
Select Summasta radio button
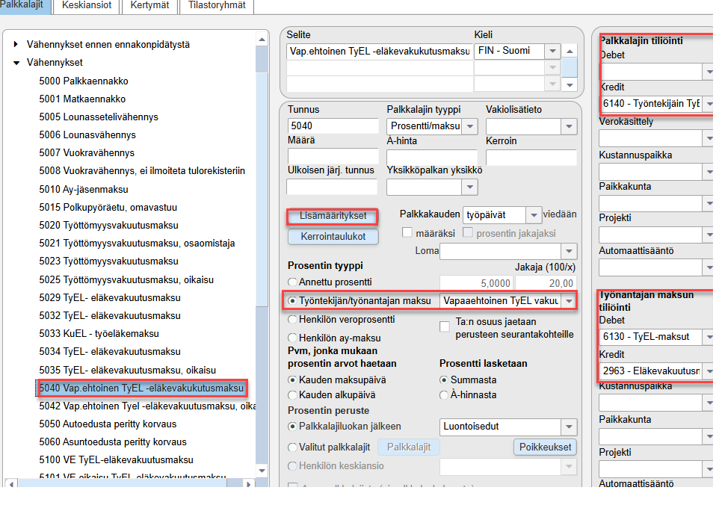pos(443,380)
